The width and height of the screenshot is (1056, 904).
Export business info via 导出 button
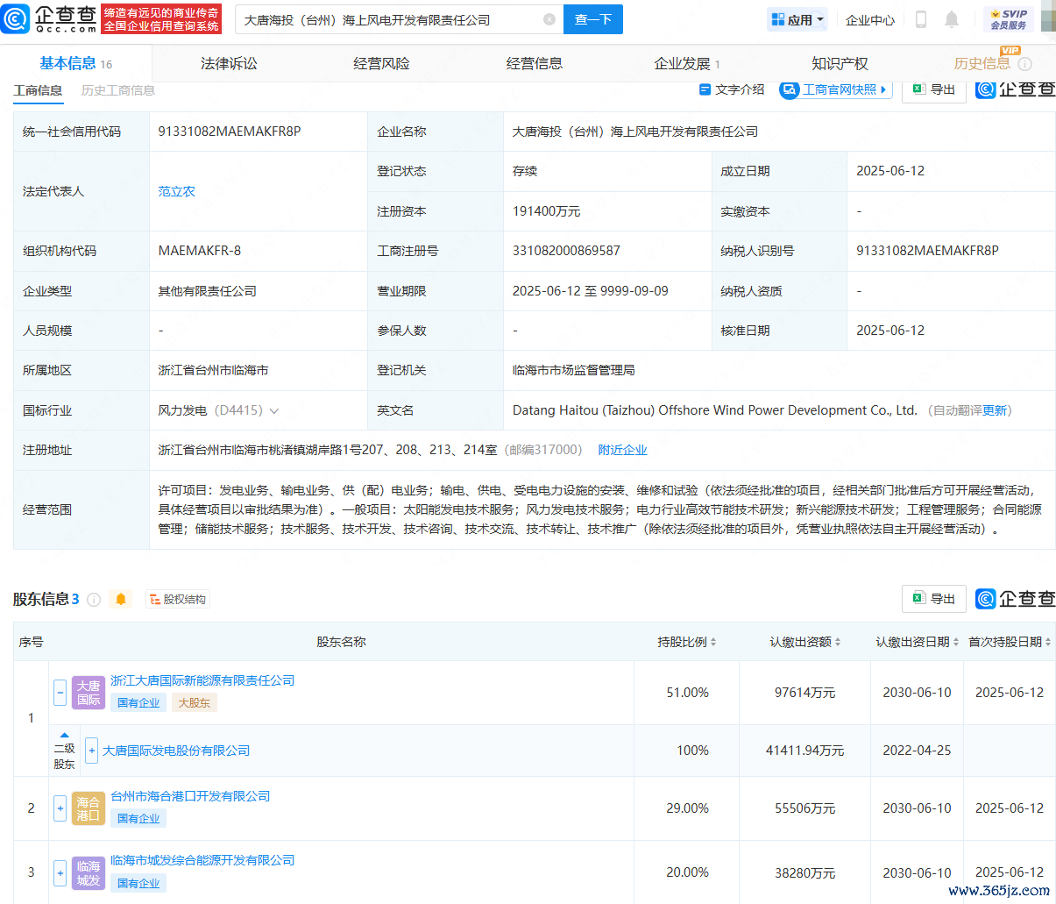[x=934, y=89]
